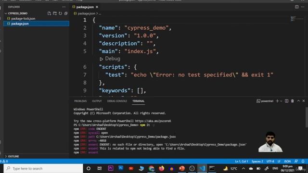
Task: Open notifications bell in status bar
Action: pos(303,161)
